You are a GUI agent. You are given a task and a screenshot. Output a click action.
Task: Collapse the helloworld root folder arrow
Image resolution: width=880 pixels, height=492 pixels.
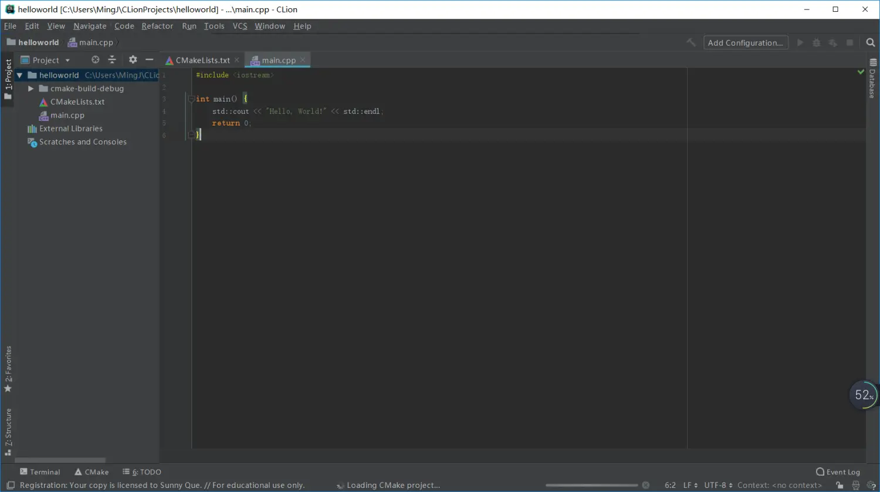tap(19, 75)
